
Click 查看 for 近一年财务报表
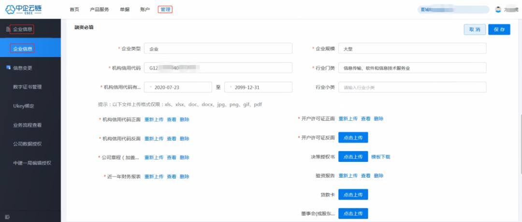pyautogui.click(x=172, y=177)
